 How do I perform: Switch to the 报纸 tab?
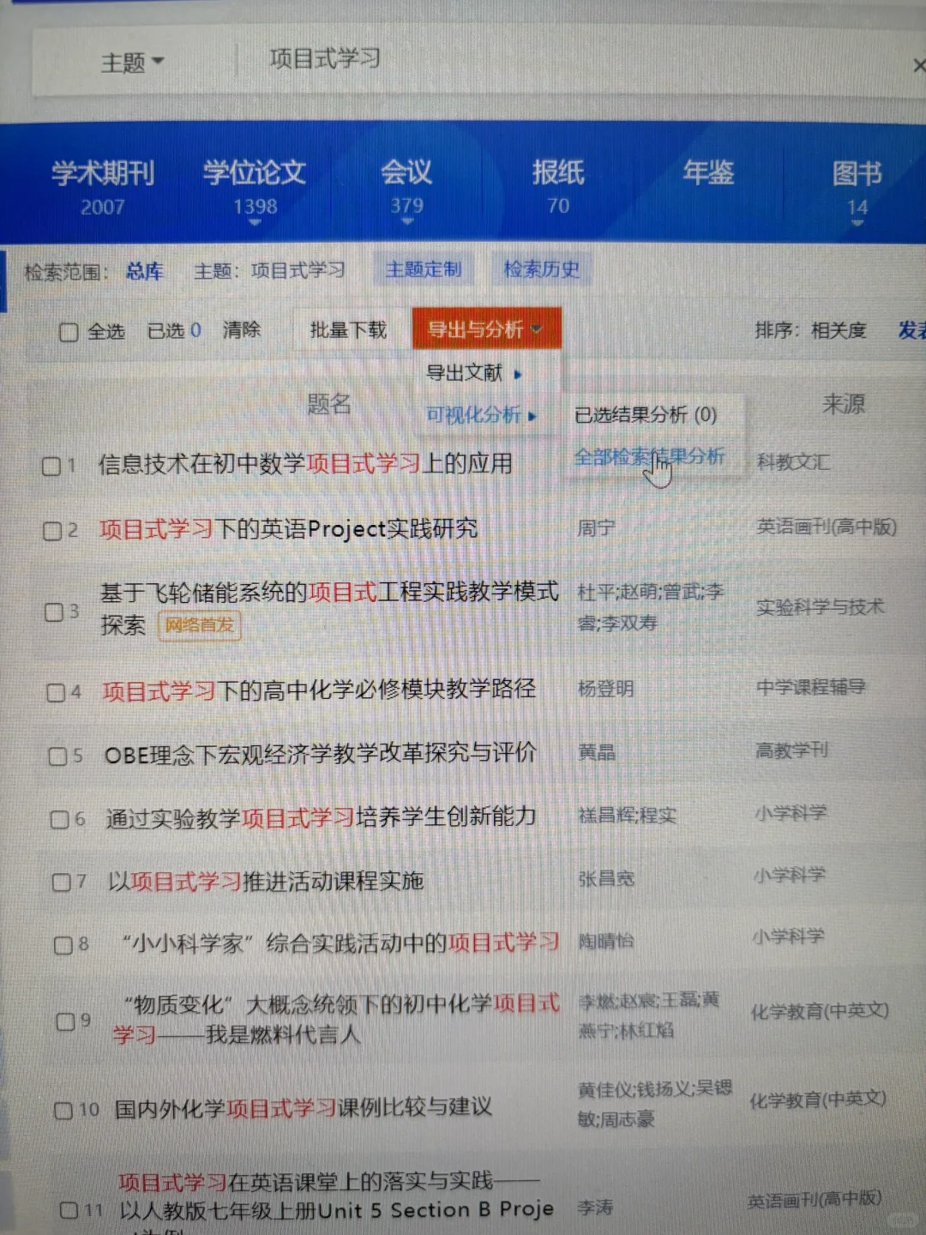pyautogui.click(x=558, y=174)
